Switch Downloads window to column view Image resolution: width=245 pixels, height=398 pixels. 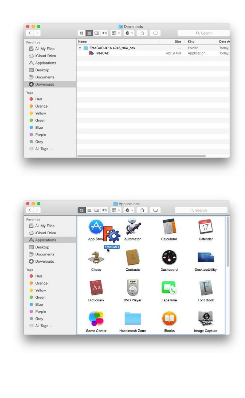(97, 33)
